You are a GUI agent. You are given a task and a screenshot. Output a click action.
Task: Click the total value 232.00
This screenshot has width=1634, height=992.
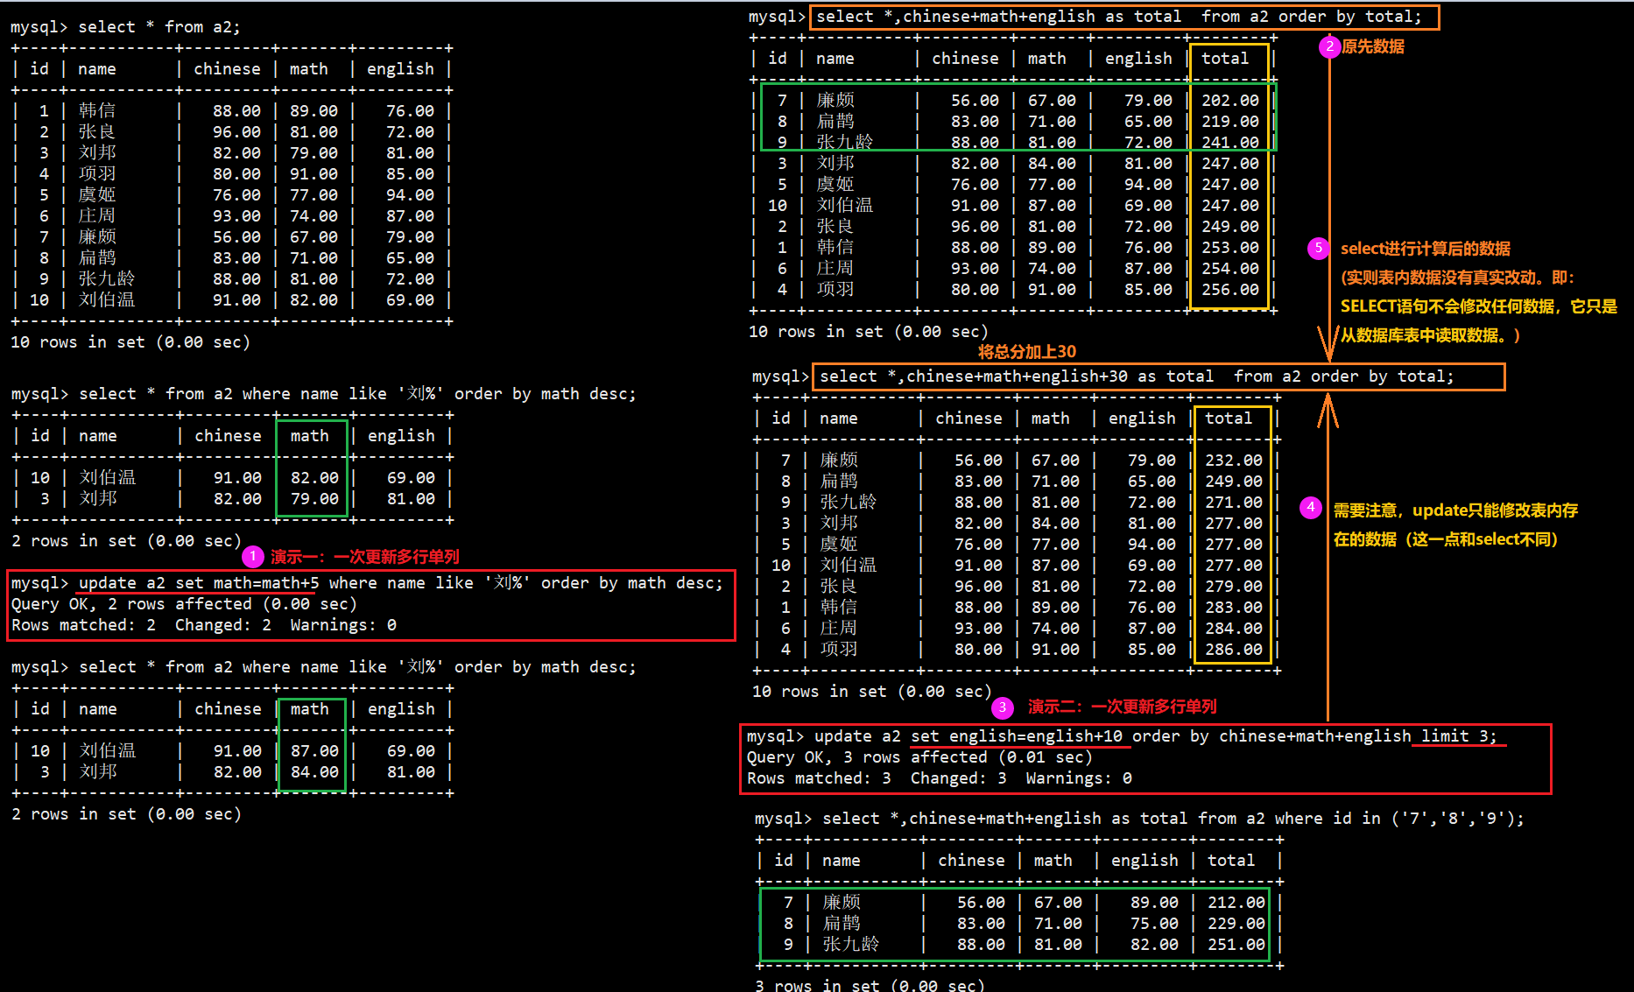[x=1234, y=461]
